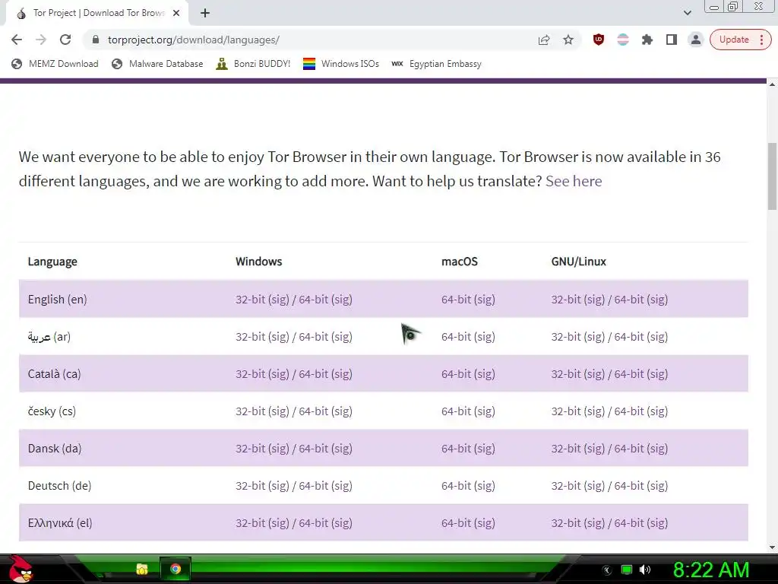Screen dimensions: 778x584
Task: Select the Deutsch (de) language cell
Action: [59, 486]
